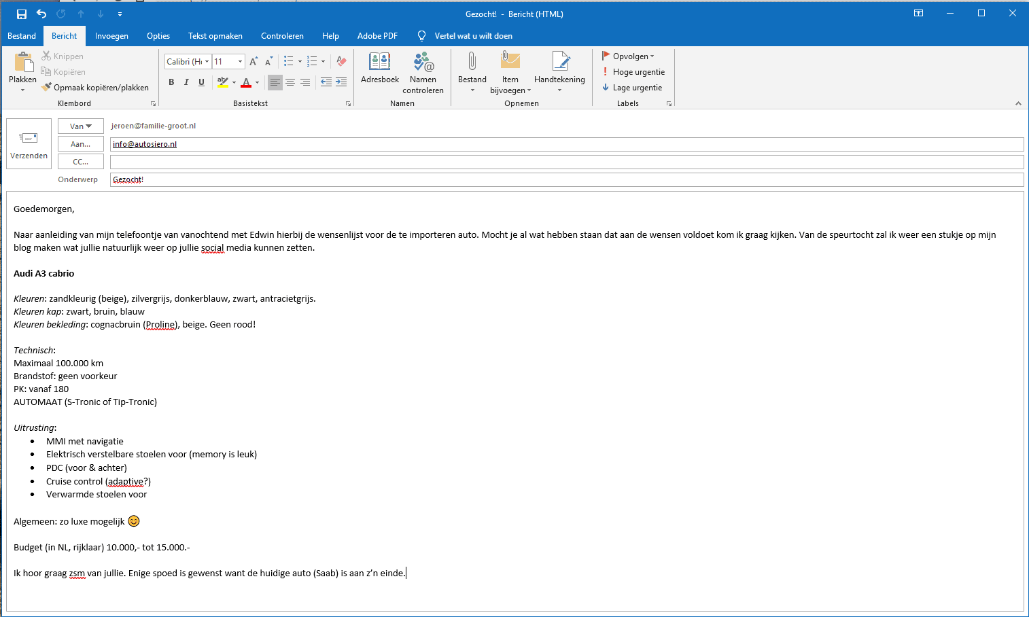Click Item bijvoegen to attach an item
1029x617 pixels.
(510, 73)
